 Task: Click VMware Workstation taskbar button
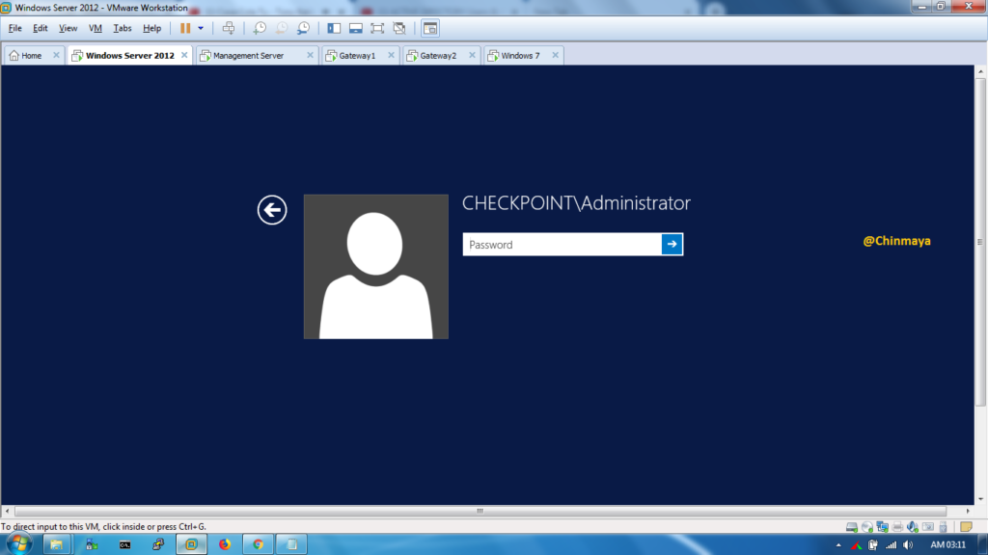pos(192,544)
